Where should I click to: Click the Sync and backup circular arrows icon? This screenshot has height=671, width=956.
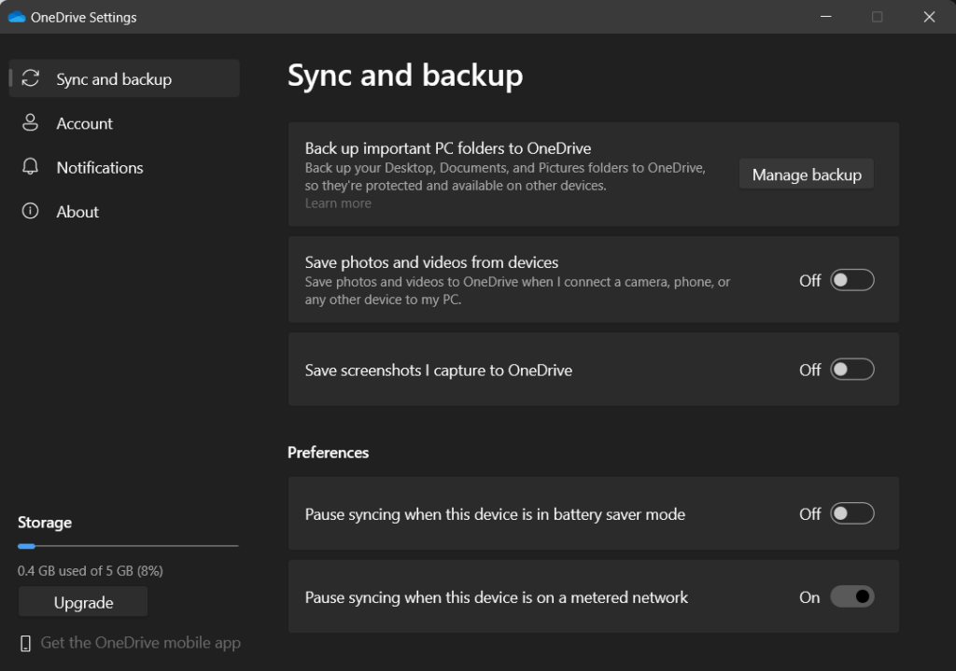tap(31, 78)
